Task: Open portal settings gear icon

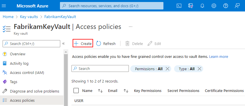Action: tap(214, 6)
